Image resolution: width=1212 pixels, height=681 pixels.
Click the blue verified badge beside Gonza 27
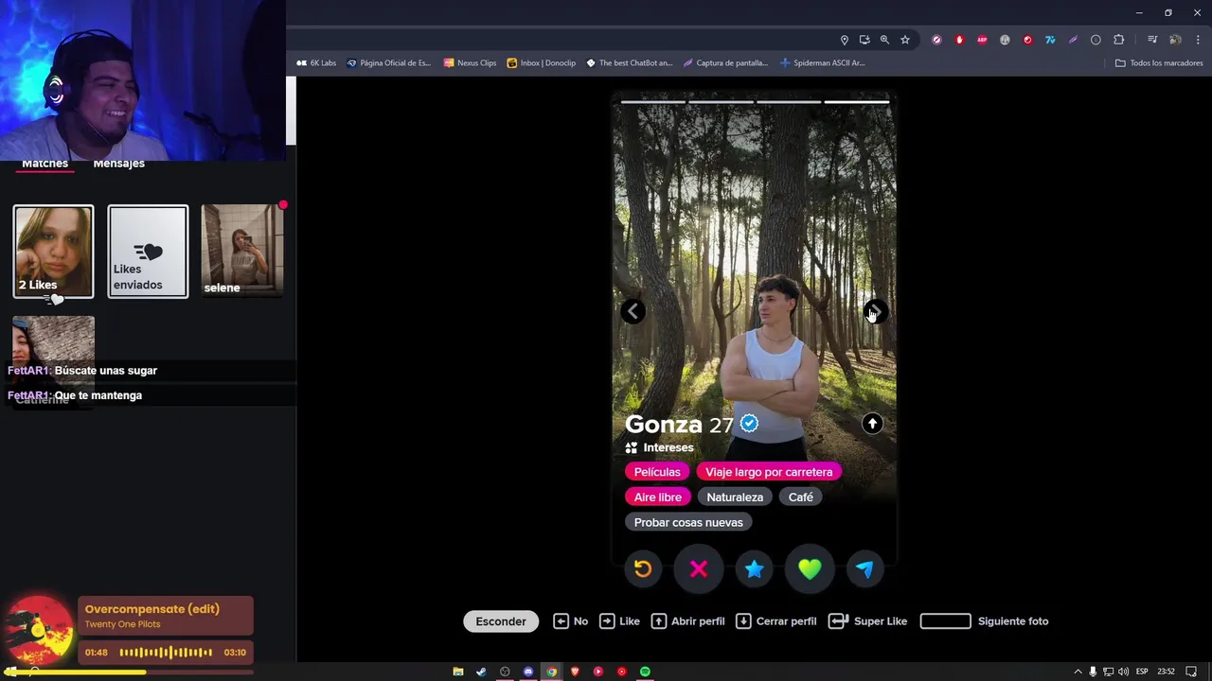pyautogui.click(x=749, y=424)
